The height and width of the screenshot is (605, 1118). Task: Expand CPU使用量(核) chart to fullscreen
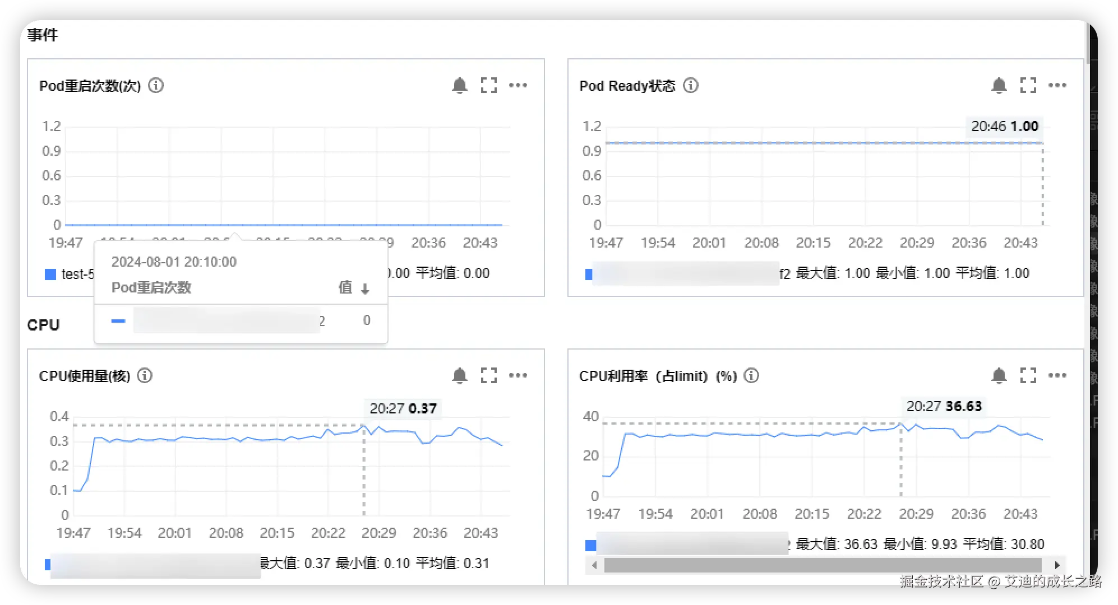coord(488,376)
